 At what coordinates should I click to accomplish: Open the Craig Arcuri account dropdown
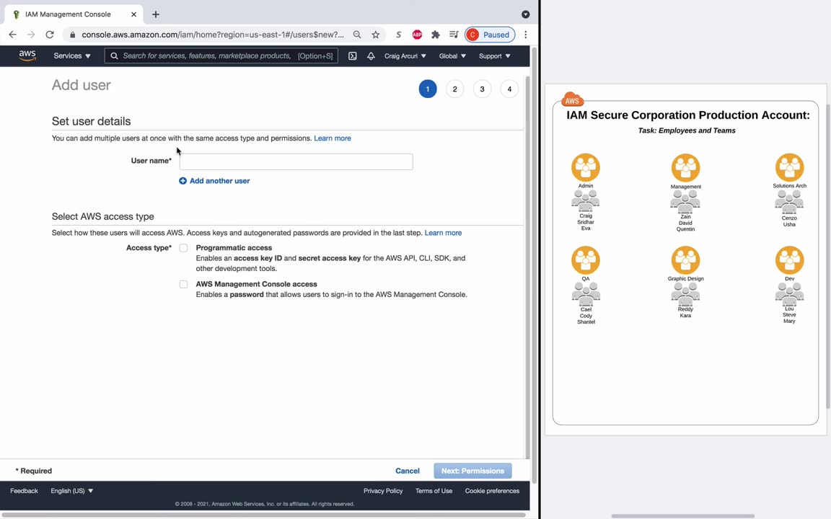[x=405, y=56]
